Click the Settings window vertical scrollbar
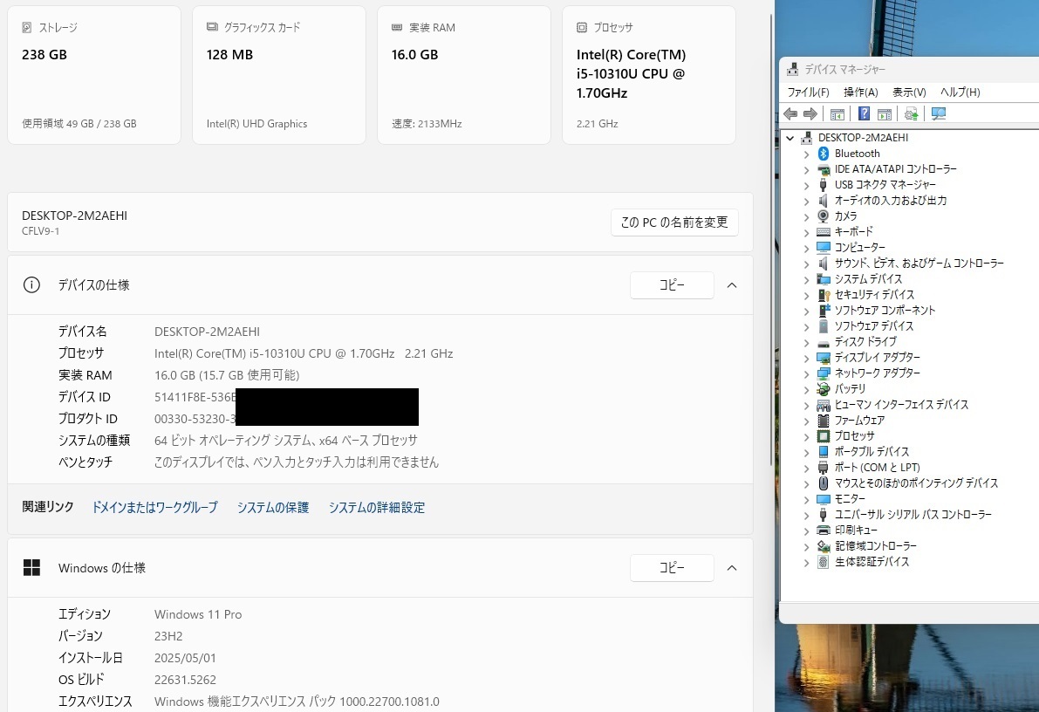Image resolution: width=1039 pixels, height=712 pixels. 770,239
